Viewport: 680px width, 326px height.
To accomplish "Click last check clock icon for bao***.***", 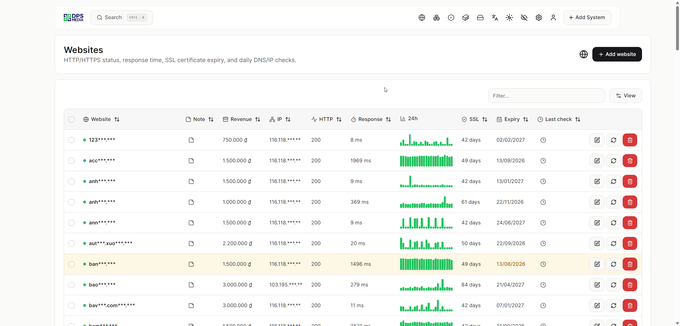I will [x=543, y=285].
